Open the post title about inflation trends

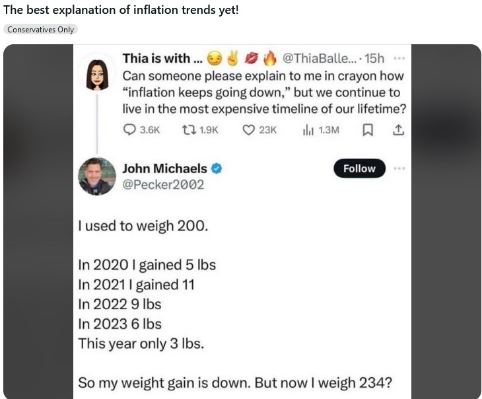(x=120, y=10)
